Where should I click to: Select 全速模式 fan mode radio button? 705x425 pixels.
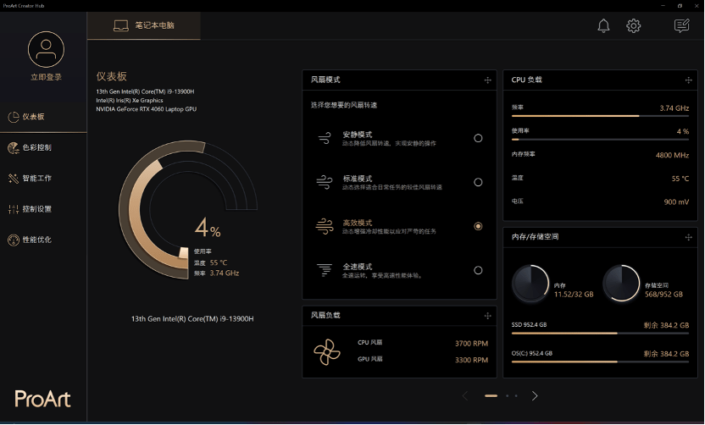pyautogui.click(x=478, y=270)
